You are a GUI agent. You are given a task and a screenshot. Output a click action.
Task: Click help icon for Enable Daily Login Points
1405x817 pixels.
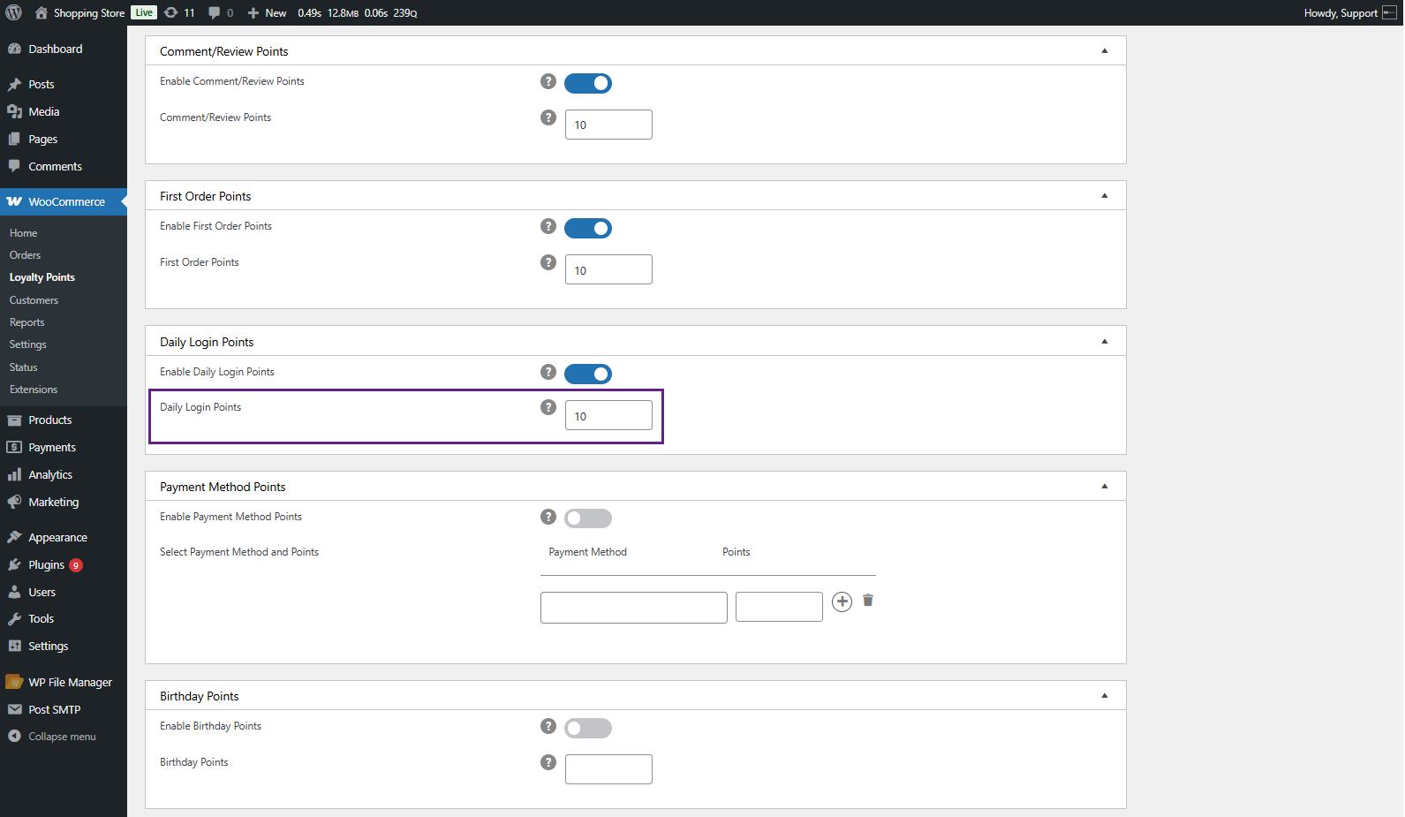coord(548,372)
